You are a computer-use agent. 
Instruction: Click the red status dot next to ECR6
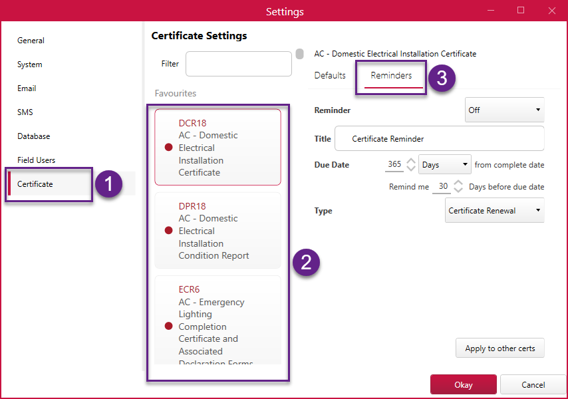168,326
